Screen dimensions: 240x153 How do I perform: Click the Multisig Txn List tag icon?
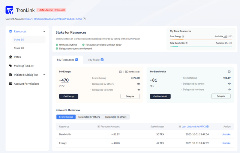tap(10, 66)
